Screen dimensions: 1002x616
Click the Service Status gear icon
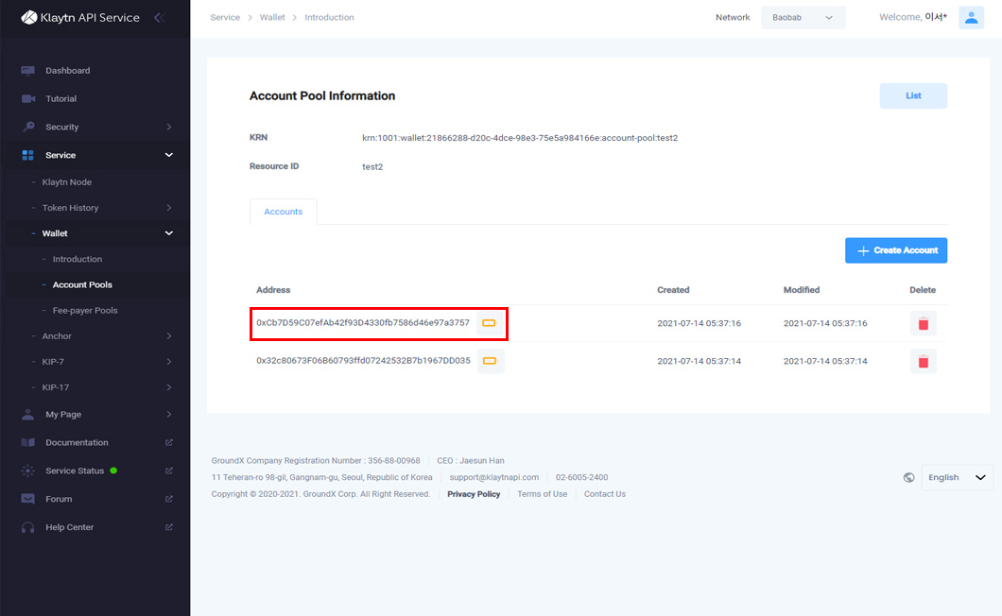[27, 471]
